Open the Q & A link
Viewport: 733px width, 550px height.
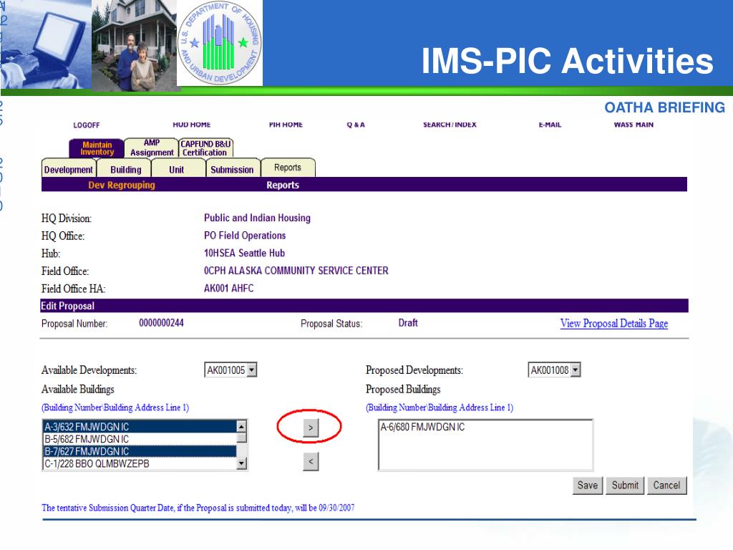pyautogui.click(x=356, y=125)
